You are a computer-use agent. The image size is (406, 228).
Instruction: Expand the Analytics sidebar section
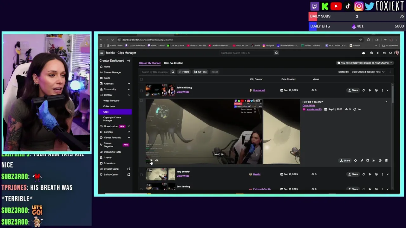click(129, 84)
